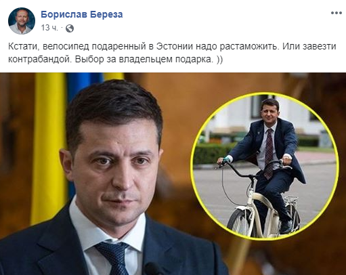The width and height of the screenshot is (346, 275).
Task: Click the circular bicycle inset picture
Action: point(265,167)
